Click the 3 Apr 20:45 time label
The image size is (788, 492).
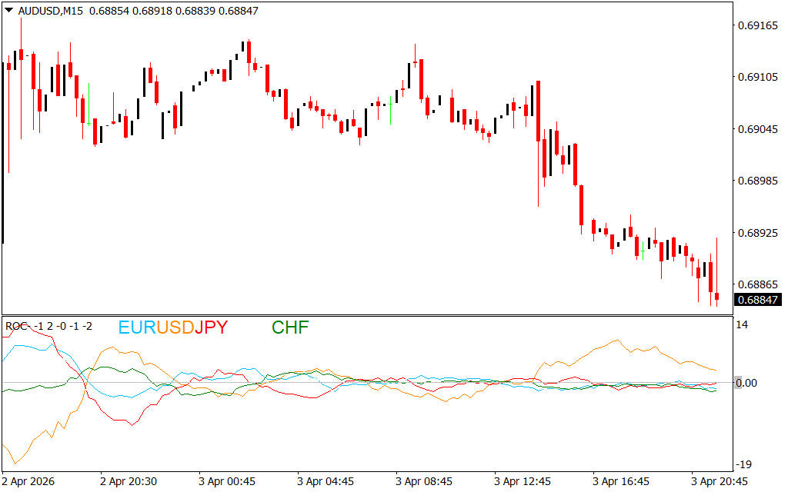(719, 481)
